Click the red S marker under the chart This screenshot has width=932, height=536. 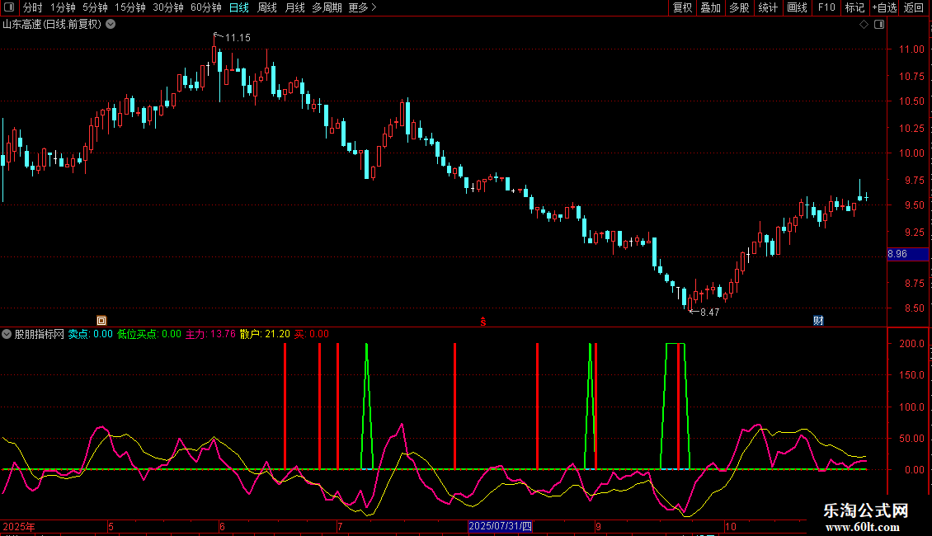483,322
